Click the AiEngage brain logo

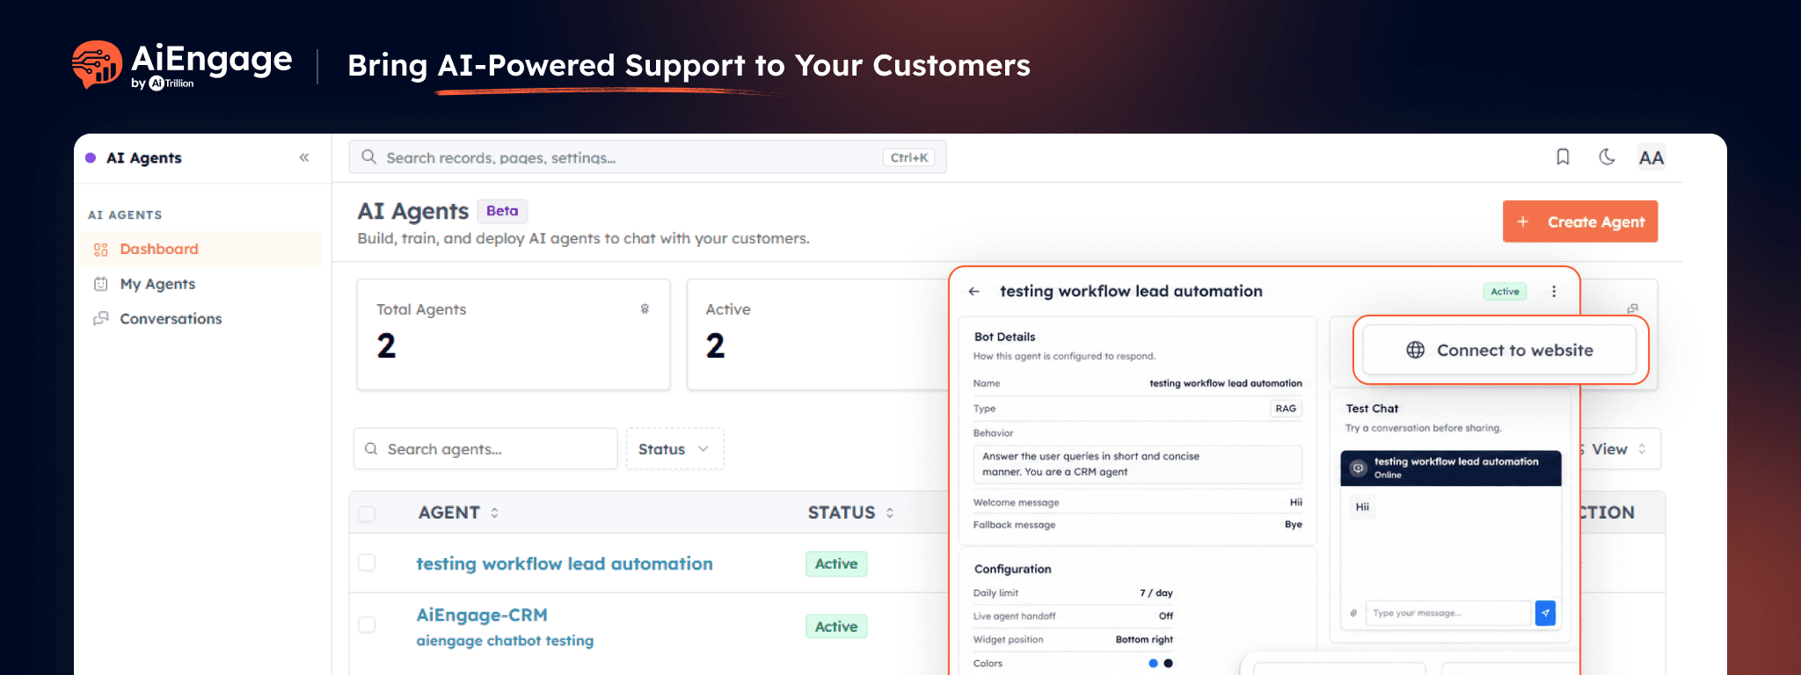(x=97, y=64)
